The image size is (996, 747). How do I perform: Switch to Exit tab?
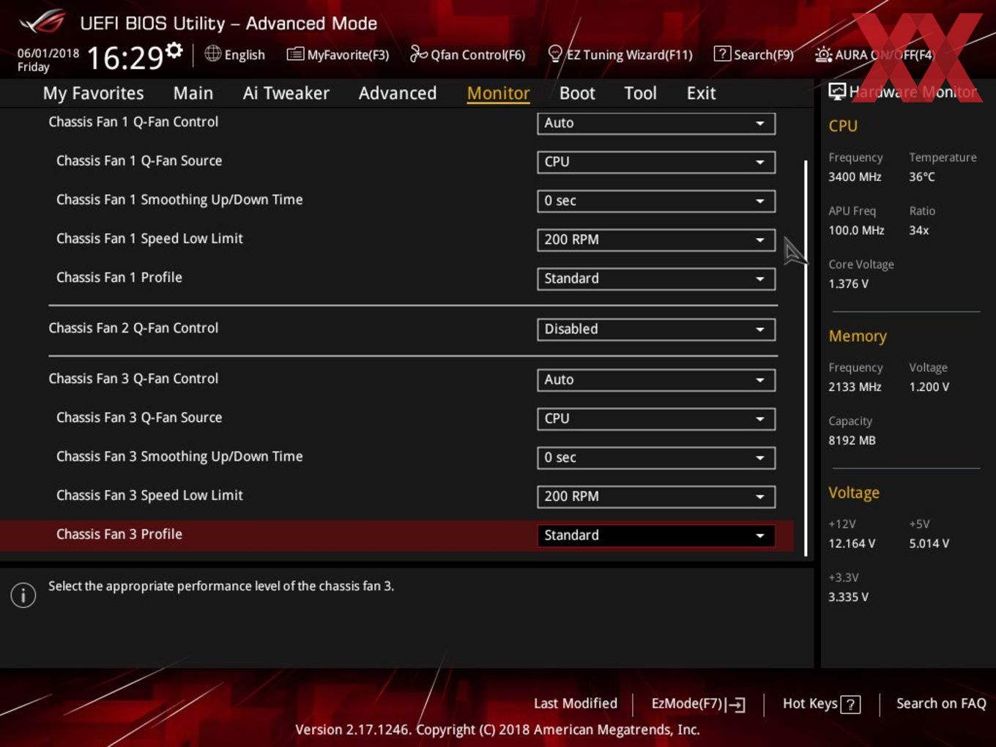[701, 93]
